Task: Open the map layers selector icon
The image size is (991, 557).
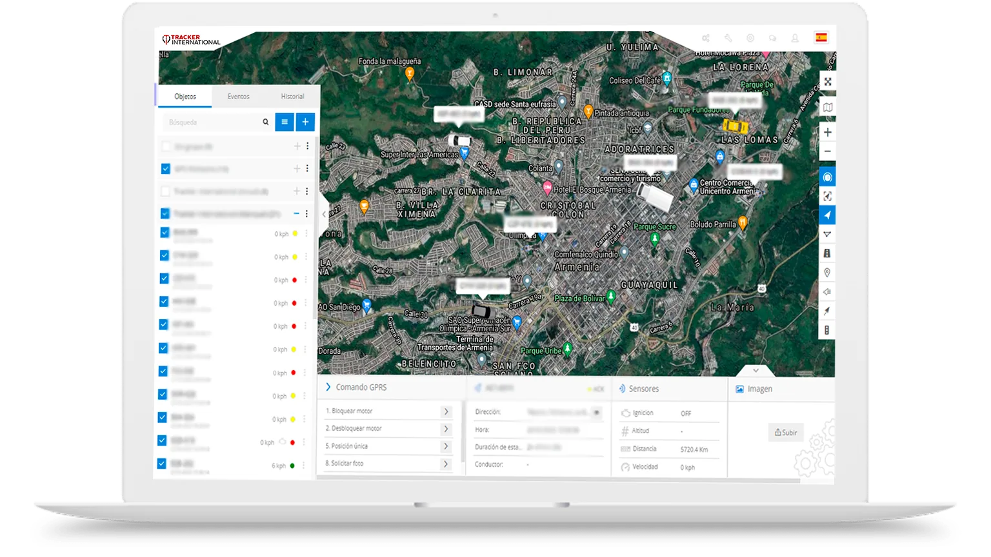Action: coord(827,108)
